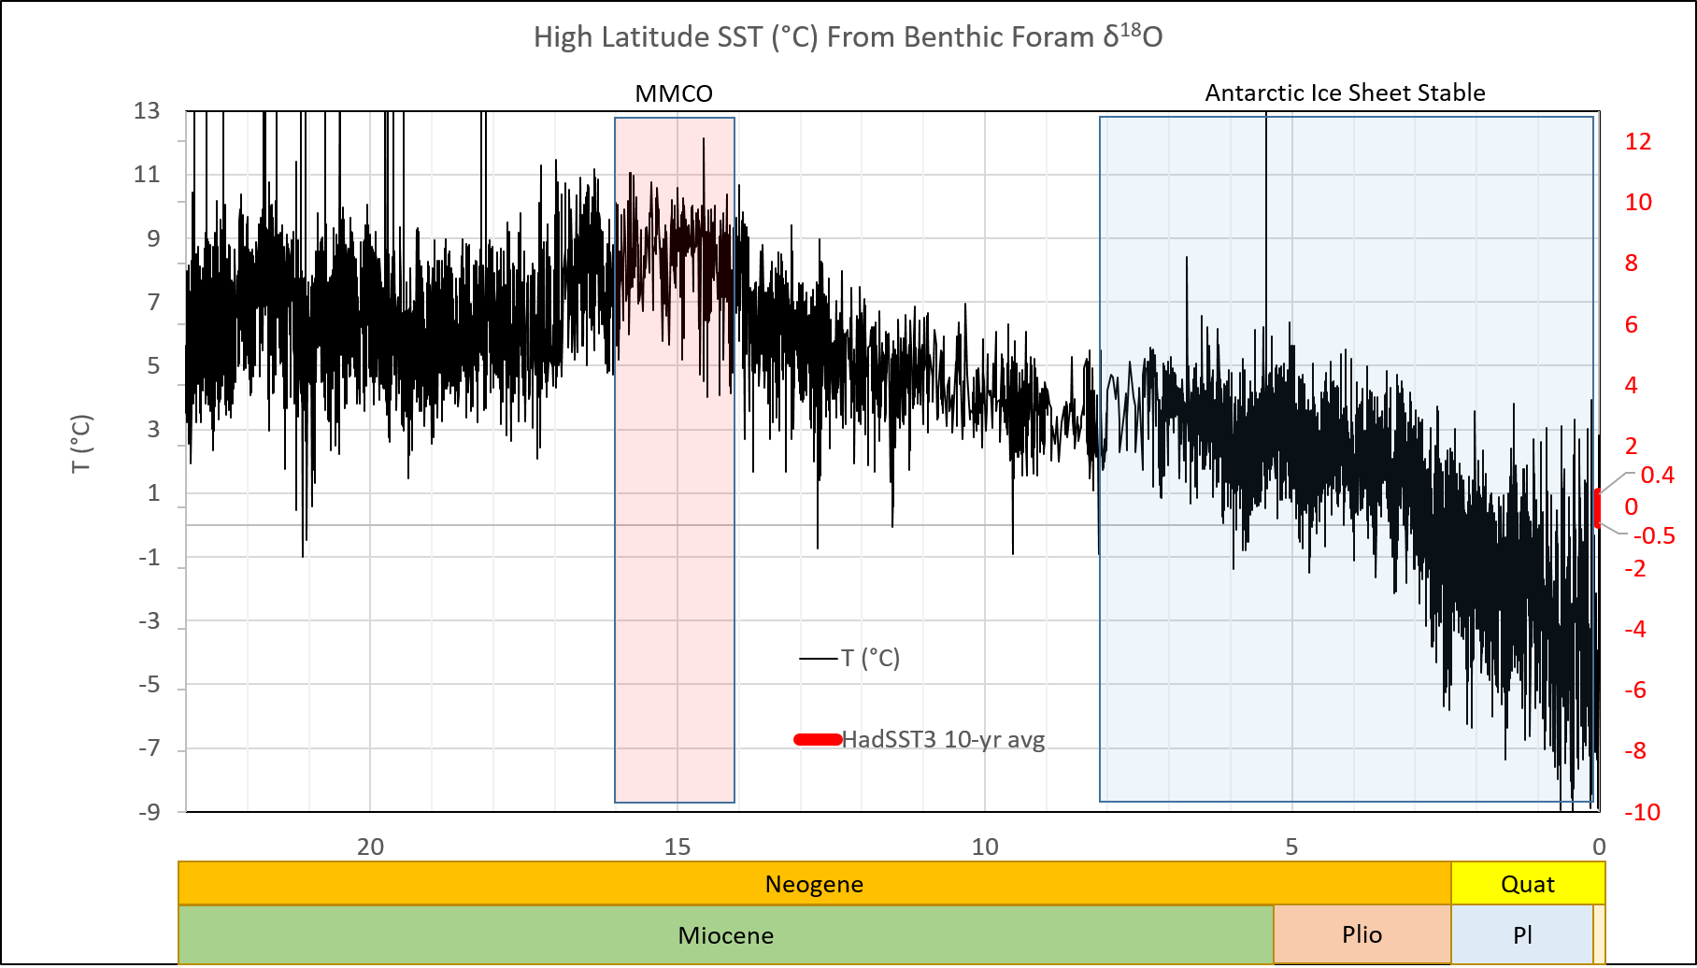Select the Plio epoch bar

pos(1362,934)
